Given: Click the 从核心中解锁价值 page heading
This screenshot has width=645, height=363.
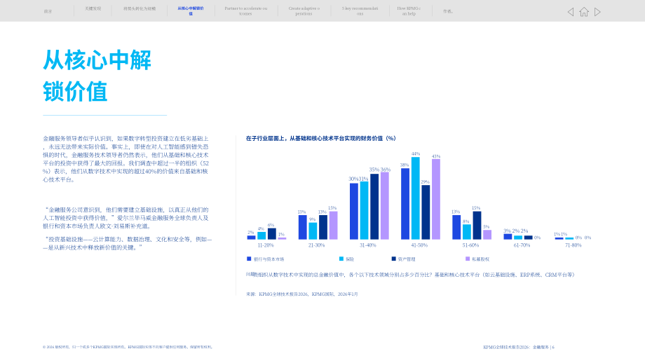Looking at the screenshot, I should pos(97,76).
